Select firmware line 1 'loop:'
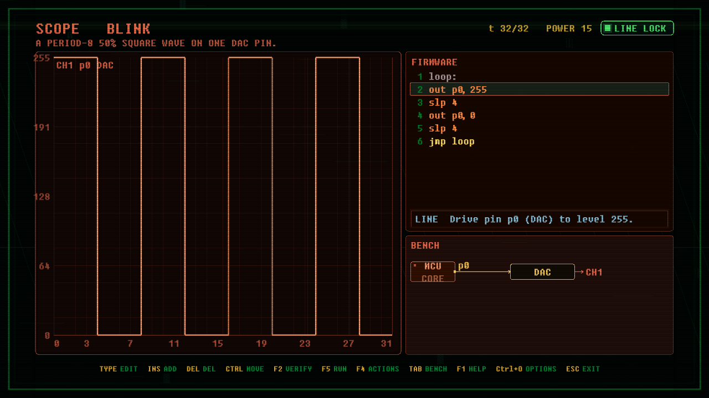709x398 pixels. pos(540,77)
